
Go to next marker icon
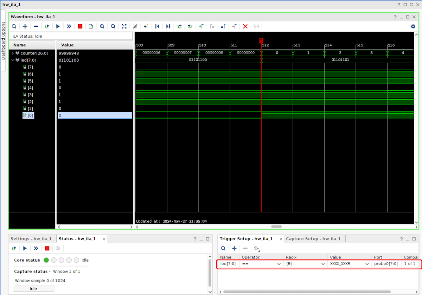point(223,26)
